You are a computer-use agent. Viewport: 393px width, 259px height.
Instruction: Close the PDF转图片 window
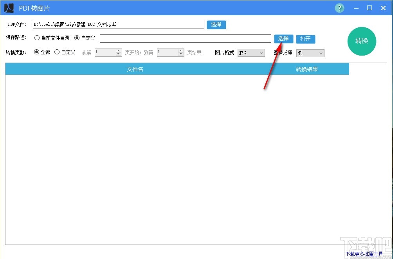coord(383,8)
